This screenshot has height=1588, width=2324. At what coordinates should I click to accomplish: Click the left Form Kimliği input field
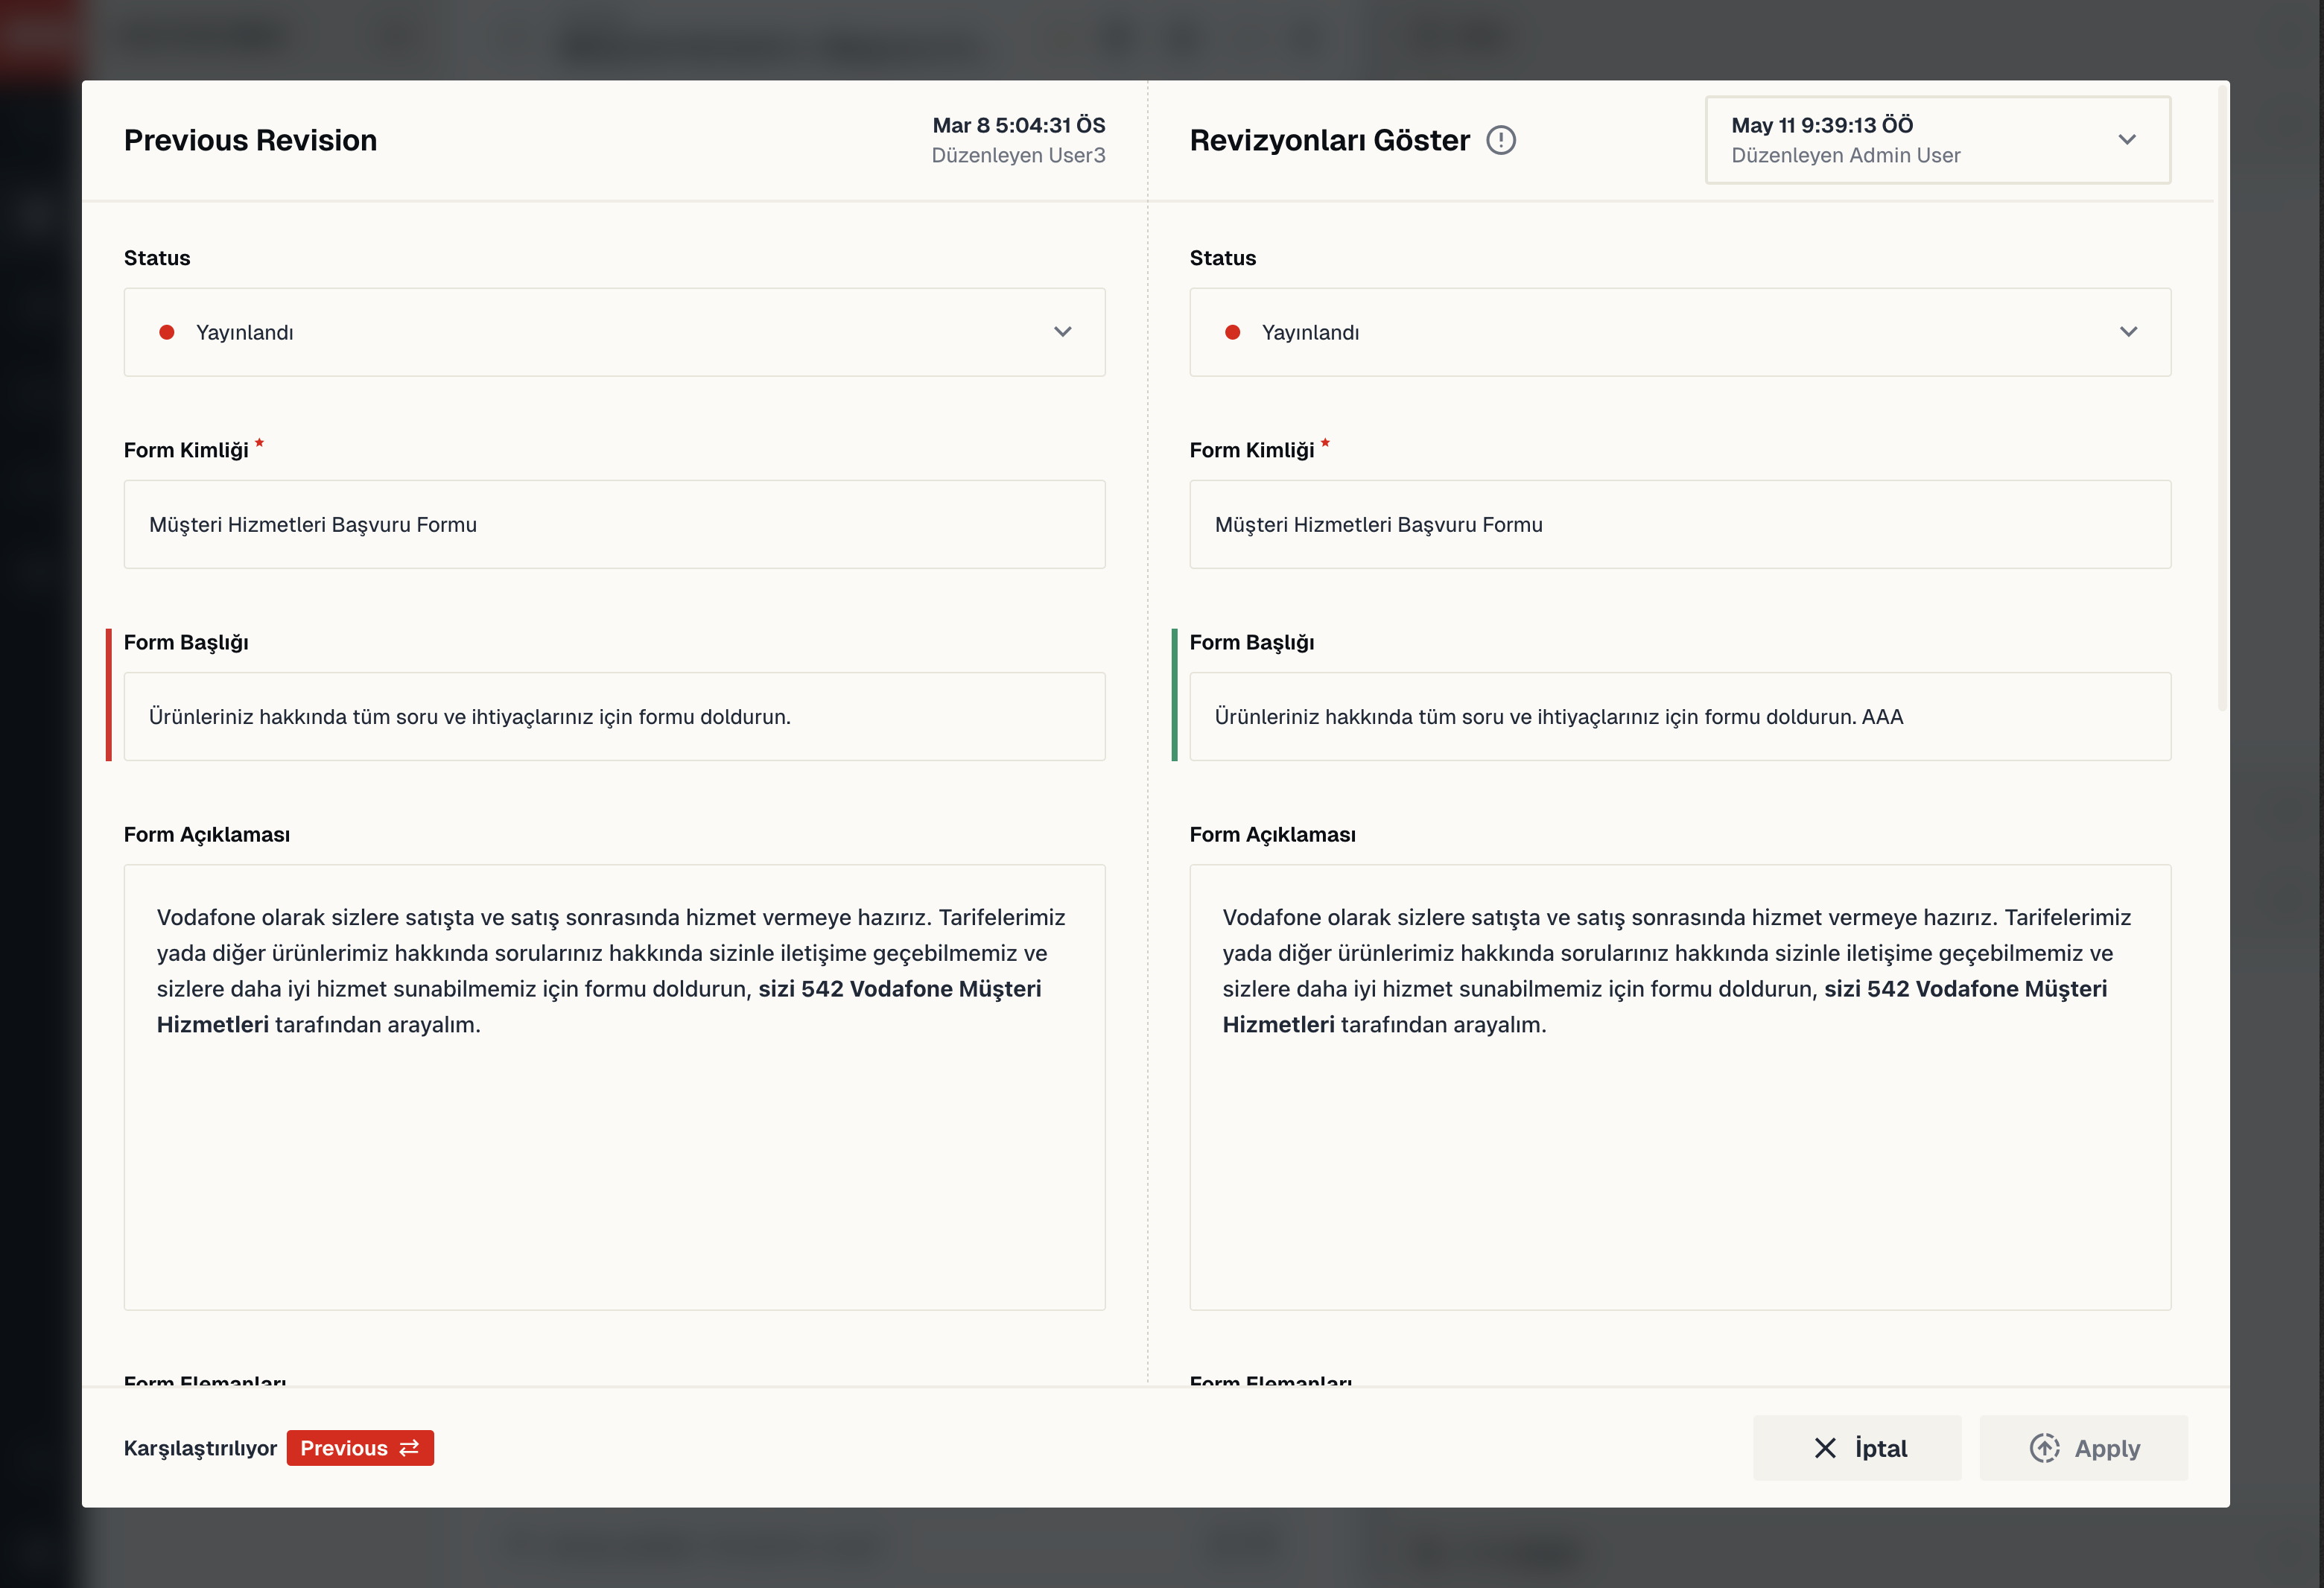pyautogui.click(x=614, y=524)
